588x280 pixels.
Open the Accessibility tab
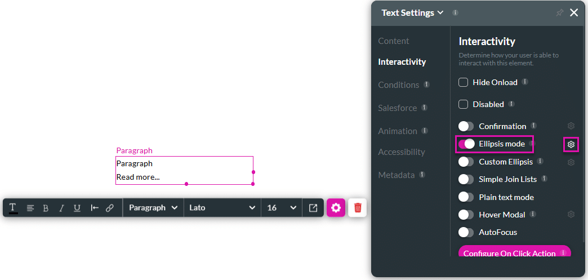(x=402, y=152)
